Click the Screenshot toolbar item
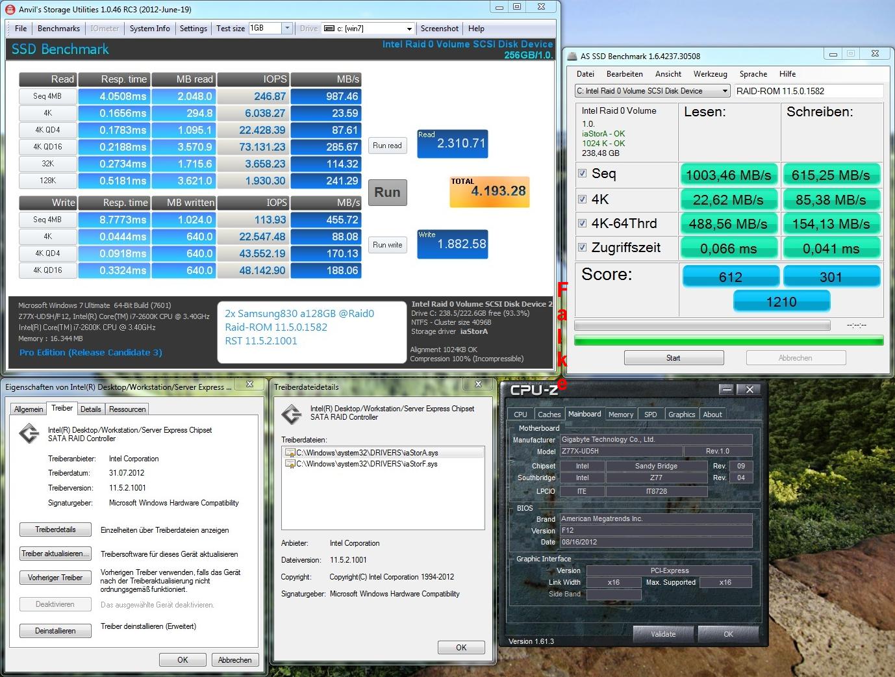The height and width of the screenshot is (677, 895). coord(440,29)
